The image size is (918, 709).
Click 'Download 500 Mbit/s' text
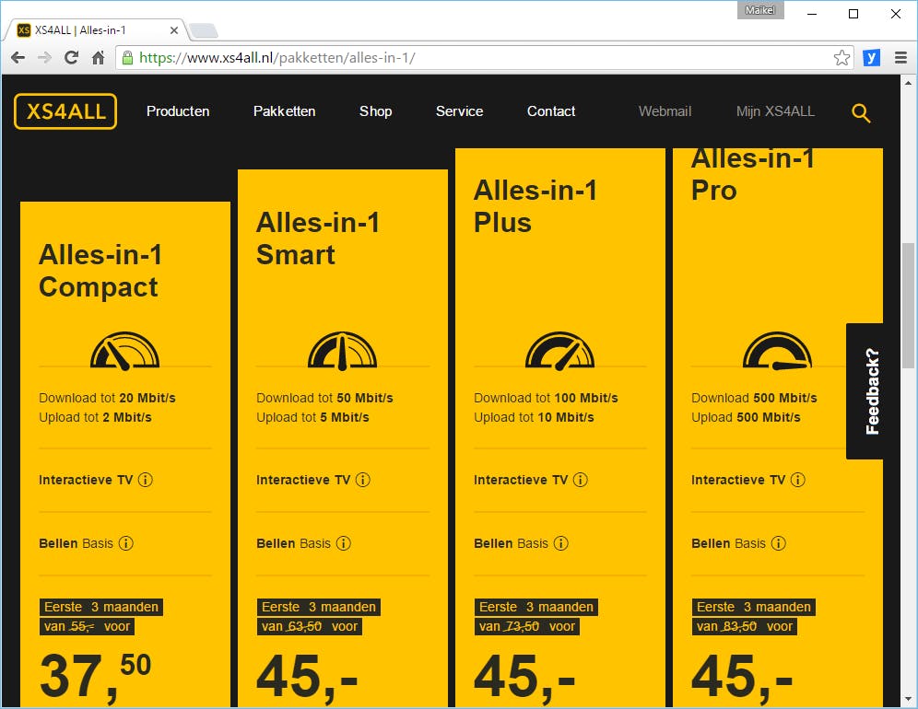tap(754, 398)
